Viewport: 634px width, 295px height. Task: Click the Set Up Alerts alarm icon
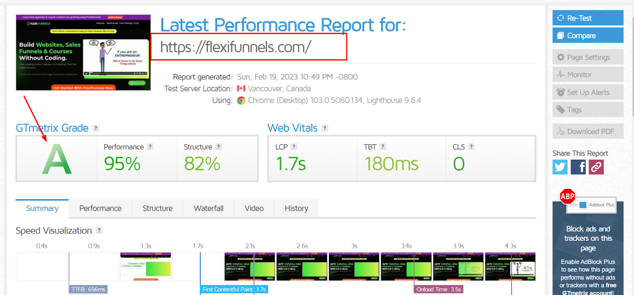561,92
